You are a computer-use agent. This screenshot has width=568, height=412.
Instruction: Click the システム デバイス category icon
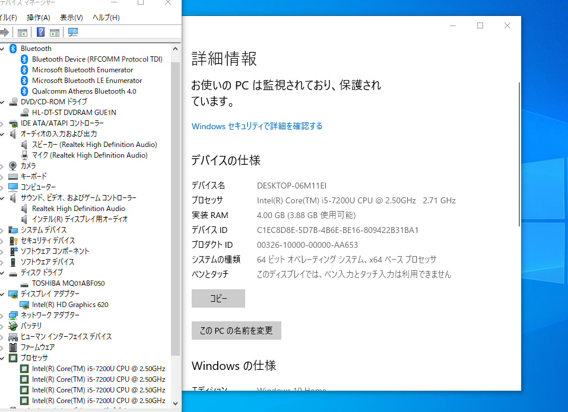[x=13, y=230]
